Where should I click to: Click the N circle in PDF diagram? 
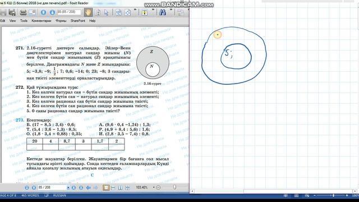tap(152, 70)
